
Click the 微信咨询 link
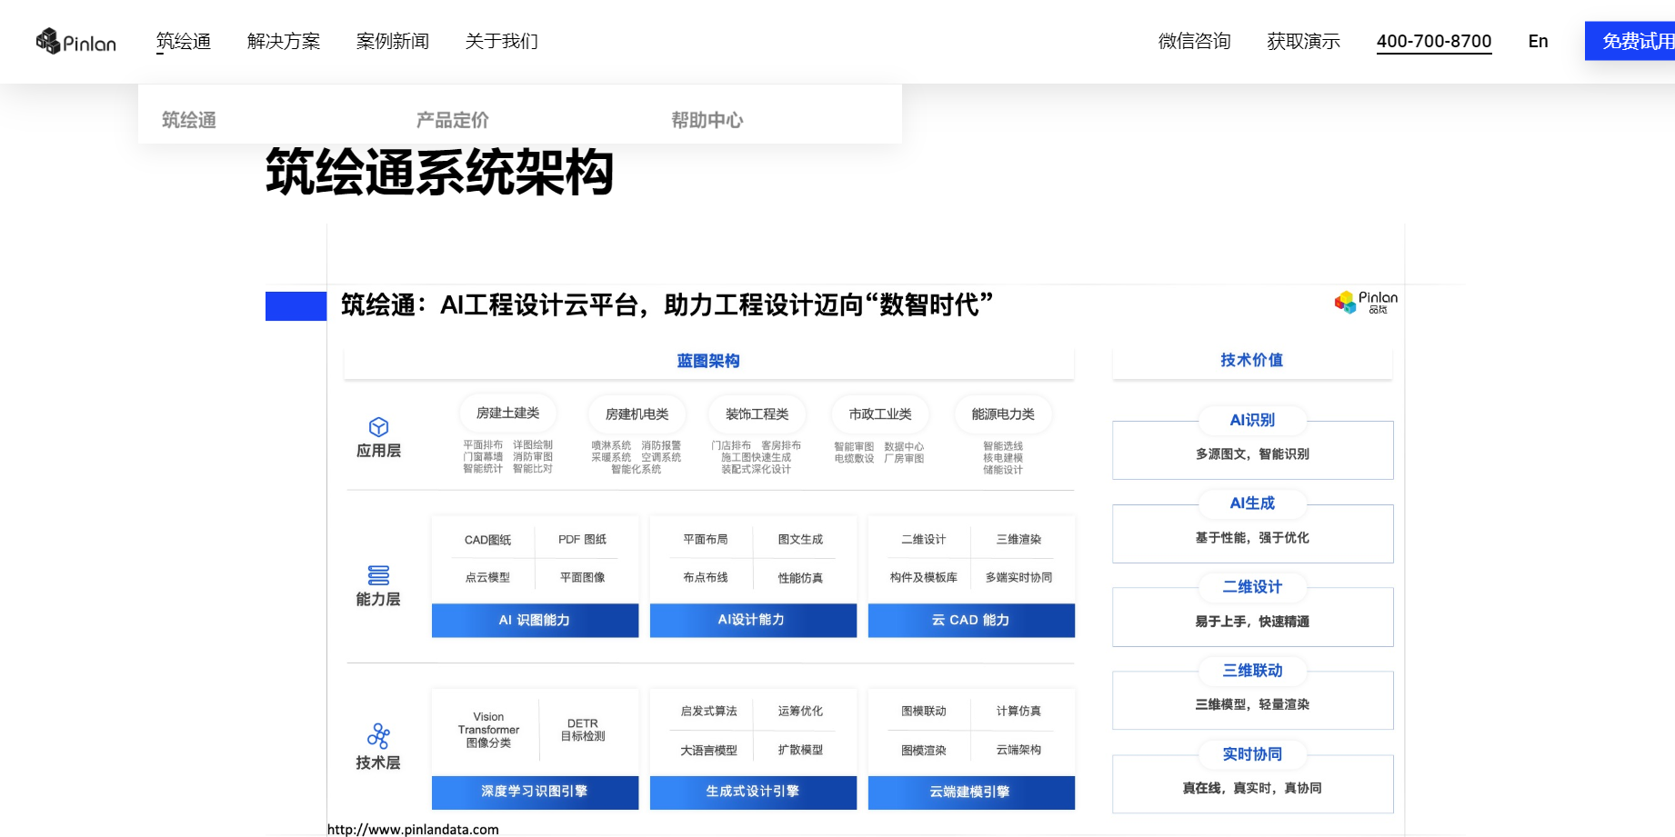pyautogui.click(x=1194, y=42)
